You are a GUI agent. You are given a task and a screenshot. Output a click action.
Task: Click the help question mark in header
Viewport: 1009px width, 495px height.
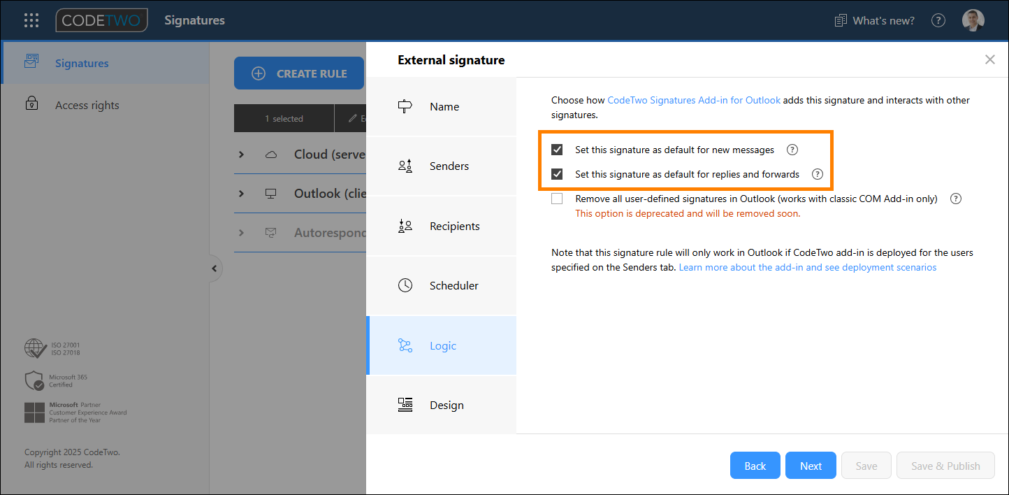tap(938, 20)
